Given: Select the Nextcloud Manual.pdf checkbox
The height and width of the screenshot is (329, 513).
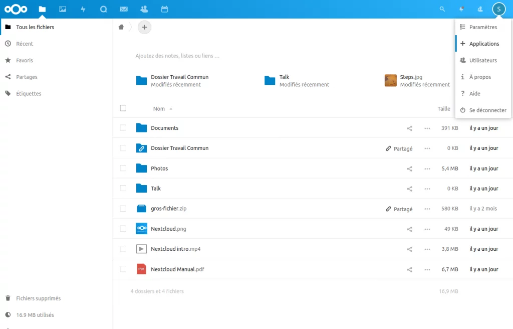Looking at the screenshot, I should coord(123,269).
